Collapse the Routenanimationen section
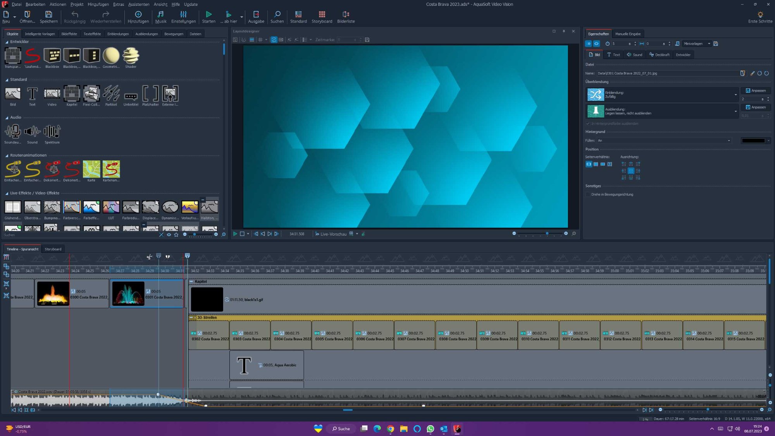The image size is (775, 436). [7, 155]
